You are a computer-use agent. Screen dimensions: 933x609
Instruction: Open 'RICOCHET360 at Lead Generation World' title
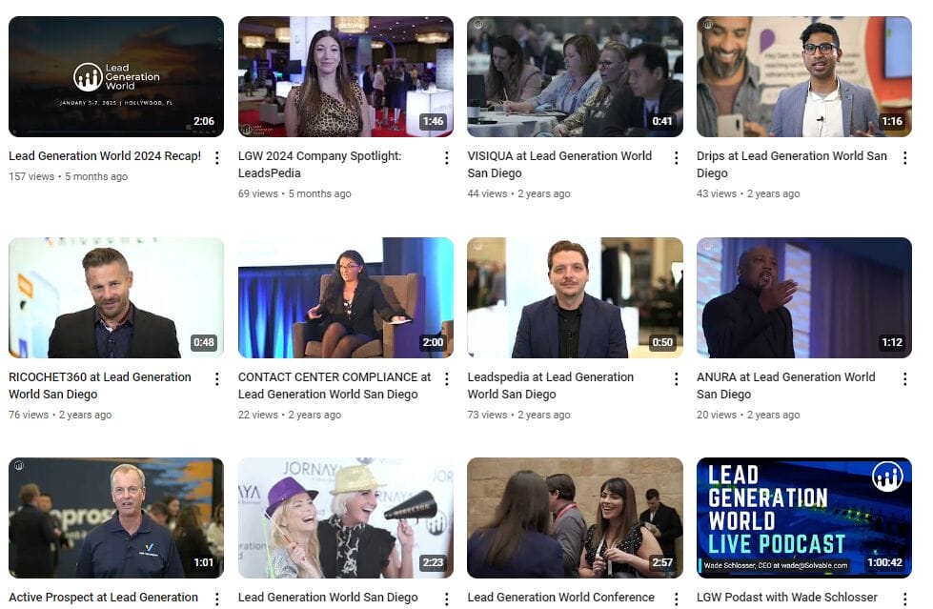coord(100,385)
